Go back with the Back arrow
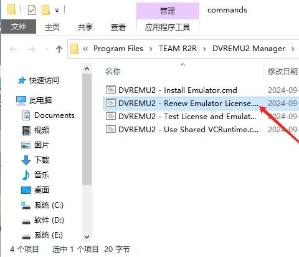Screen dimensions: 299x257 tap(14, 49)
